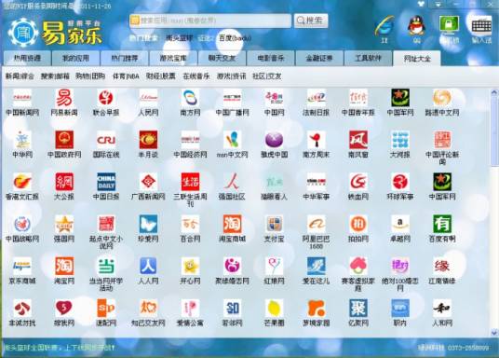Switch to the 游戏宝库 tab
Viewport: 499px width, 358px height.
(173, 59)
